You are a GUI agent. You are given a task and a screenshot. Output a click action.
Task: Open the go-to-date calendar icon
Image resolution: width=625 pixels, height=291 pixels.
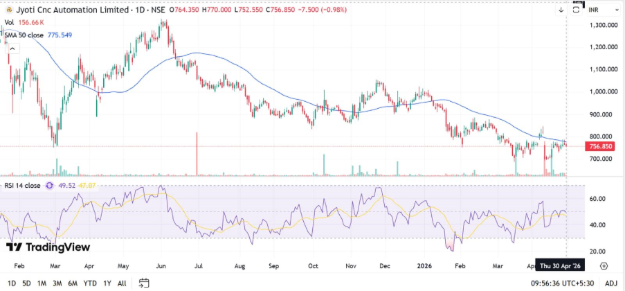point(144,283)
